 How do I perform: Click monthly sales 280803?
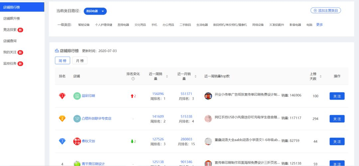coord(186,139)
